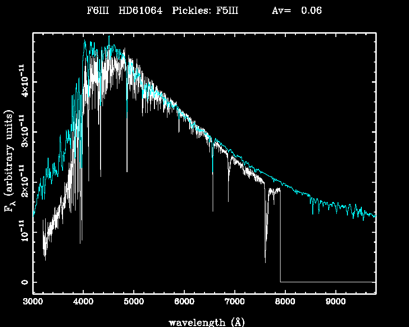Click the 3000 tick label on x-axis

click(33, 302)
